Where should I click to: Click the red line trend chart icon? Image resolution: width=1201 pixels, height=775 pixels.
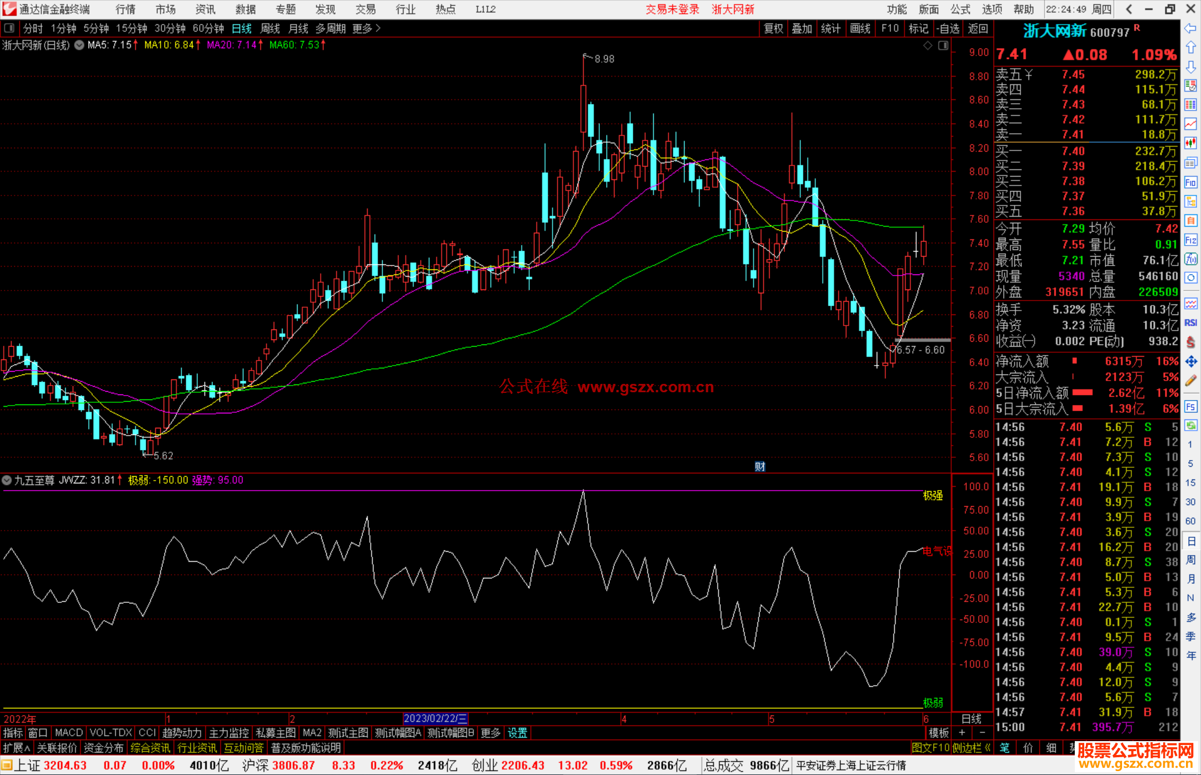click(x=1190, y=124)
